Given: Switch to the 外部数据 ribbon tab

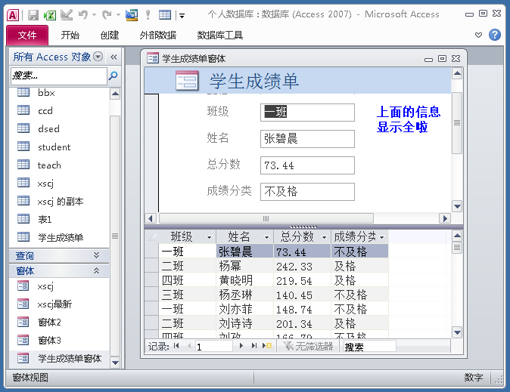Looking at the screenshot, I should 157,35.
